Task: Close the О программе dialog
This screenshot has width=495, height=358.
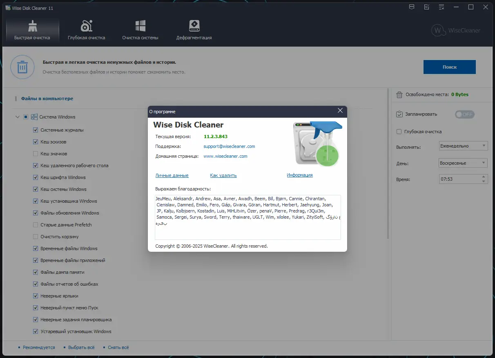Action: (340, 111)
